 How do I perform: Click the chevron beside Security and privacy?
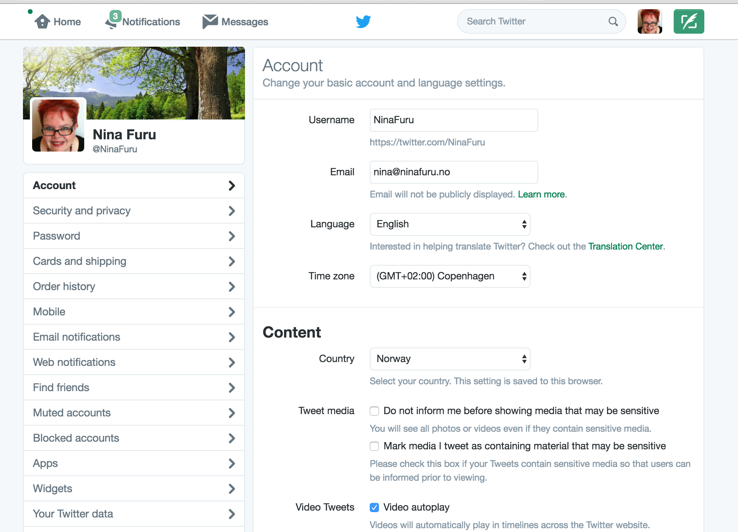coord(232,211)
